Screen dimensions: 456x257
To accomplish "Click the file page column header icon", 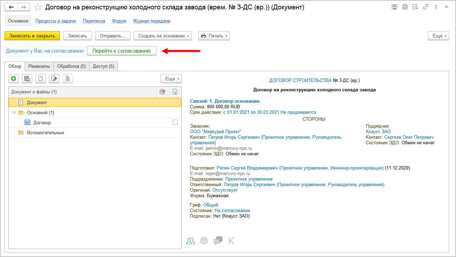I will coord(175,92).
